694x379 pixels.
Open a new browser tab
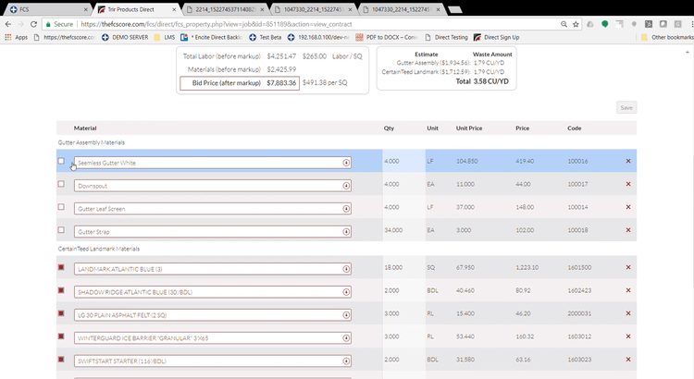pos(455,9)
